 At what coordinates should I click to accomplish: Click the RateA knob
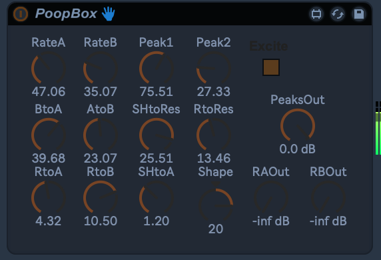tap(49, 68)
